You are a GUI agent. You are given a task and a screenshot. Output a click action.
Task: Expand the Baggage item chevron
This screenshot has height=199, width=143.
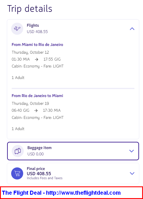[132, 151]
